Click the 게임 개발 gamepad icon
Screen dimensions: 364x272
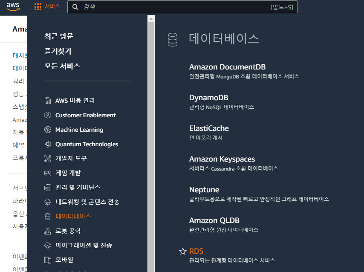48,173
